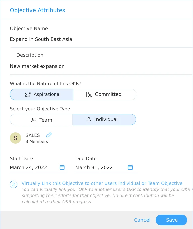Open the Due Date calendar icon
The width and height of the screenshot is (193, 229).
click(130, 167)
